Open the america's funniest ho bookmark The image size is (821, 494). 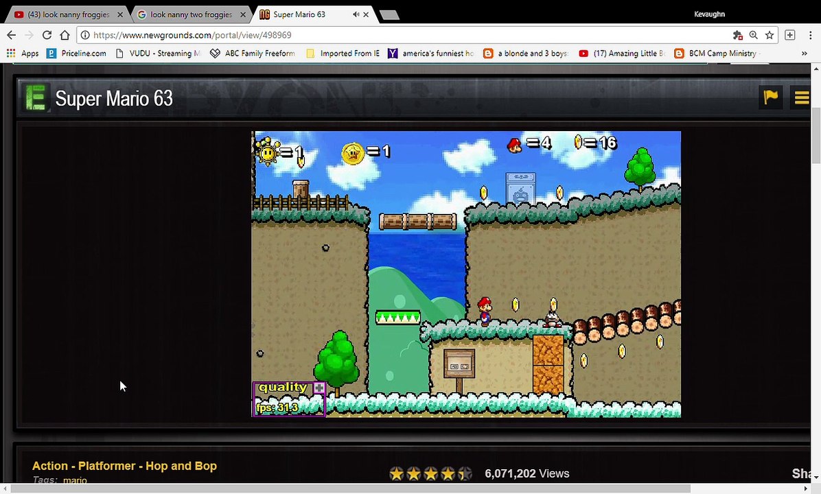coord(431,54)
